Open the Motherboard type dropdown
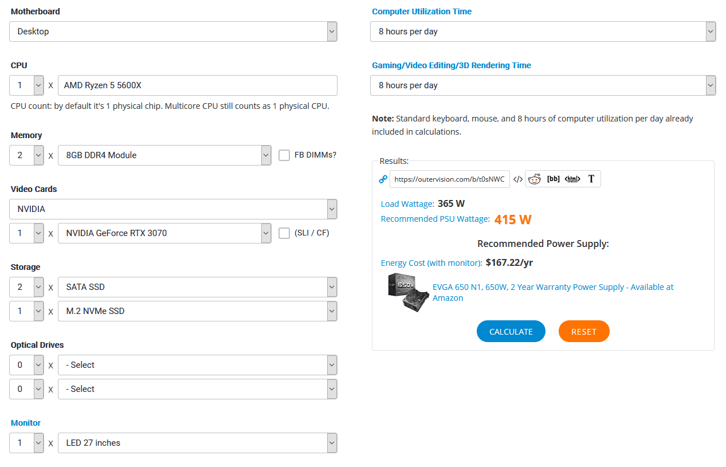This screenshot has width=726, height=467. click(x=173, y=32)
